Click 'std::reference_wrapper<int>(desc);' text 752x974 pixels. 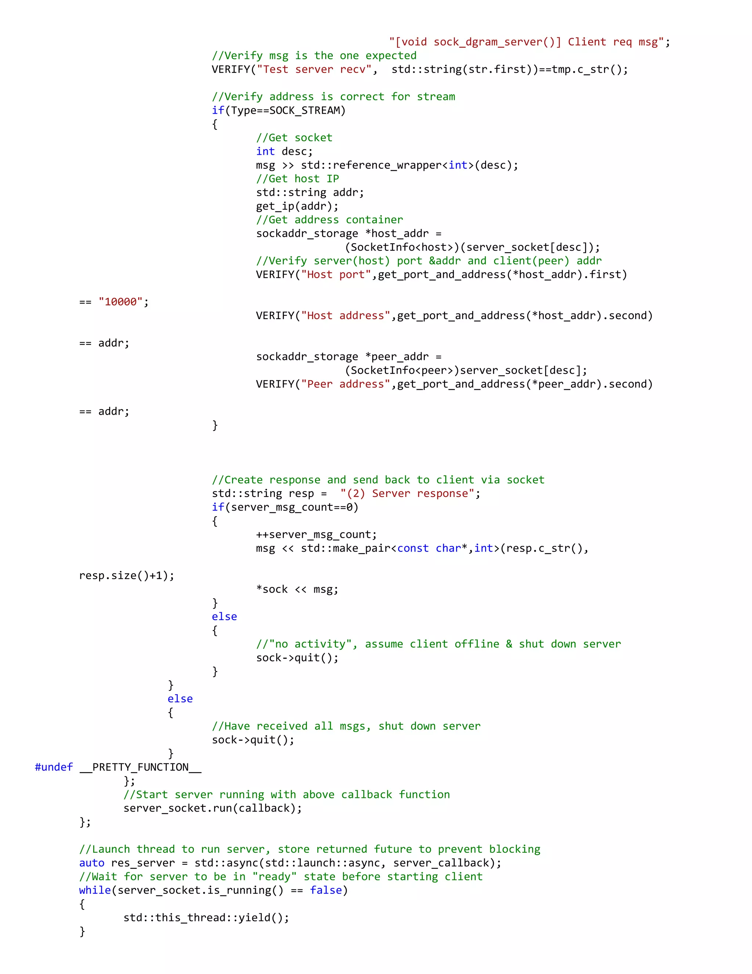point(409,165)
